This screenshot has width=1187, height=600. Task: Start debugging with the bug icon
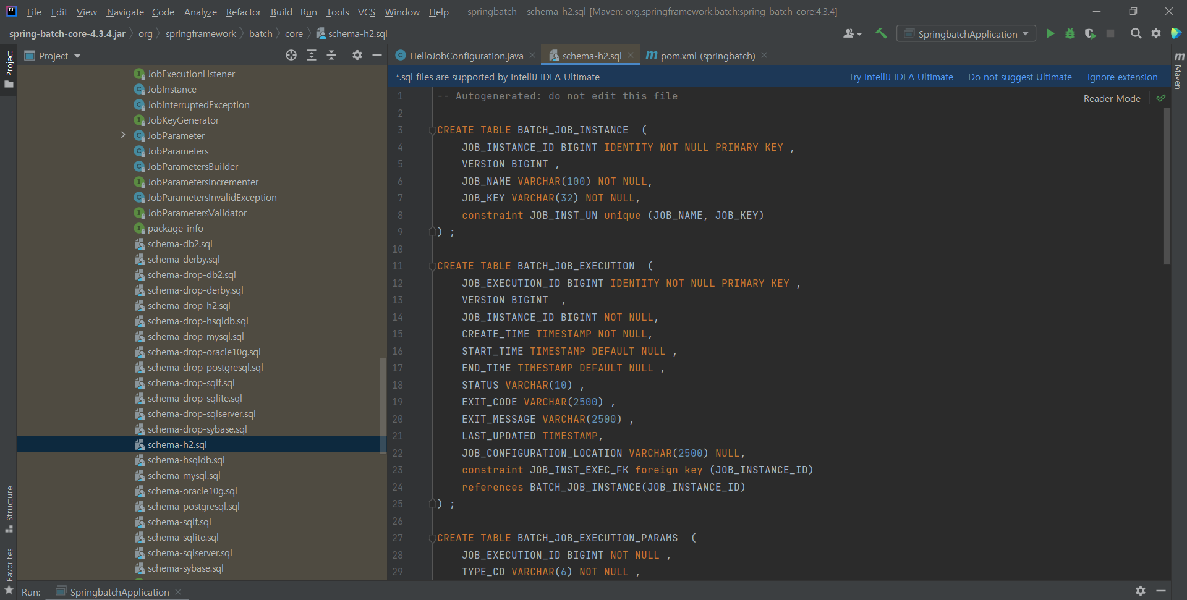pyautogui.click(x=1070, y=34)
